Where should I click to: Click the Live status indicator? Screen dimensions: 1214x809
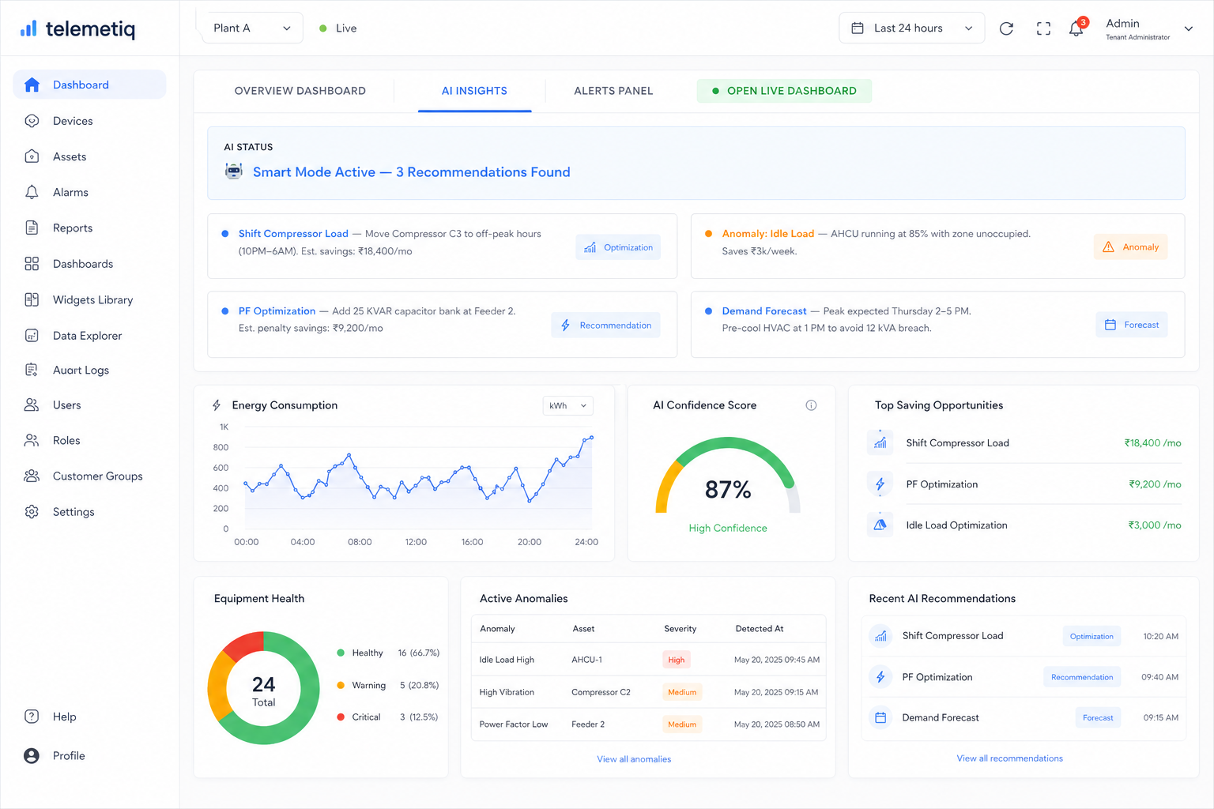[x=338, y=28]
